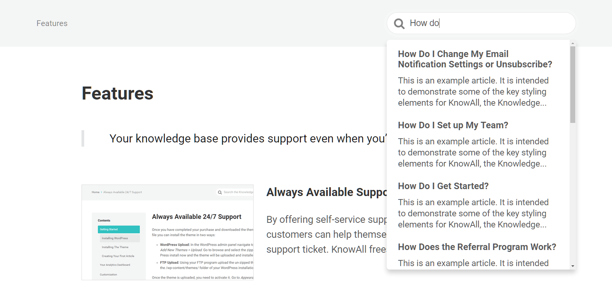This screenshot has height=286, width=612.
Task: Open 'How Does the Referral Program Work?' result
Action: (x=477, y=247)
